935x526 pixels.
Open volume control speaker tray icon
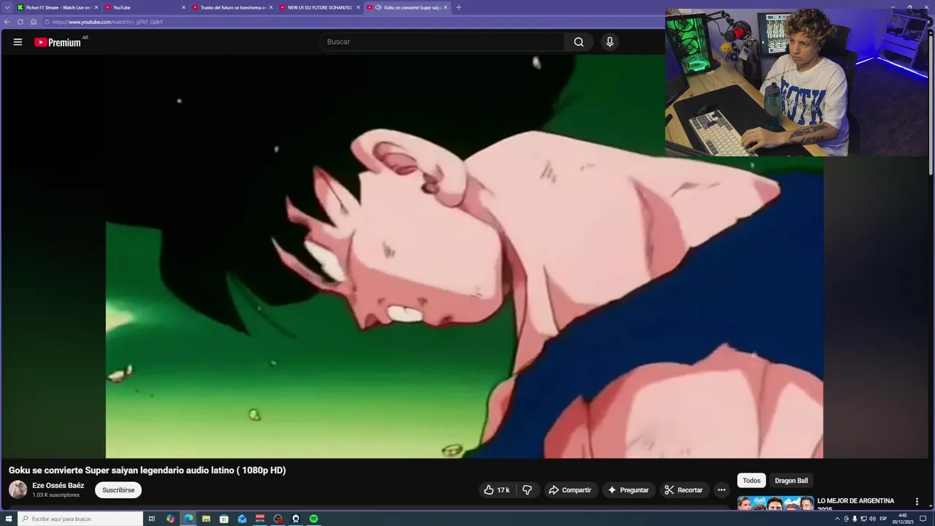(872, 519)
